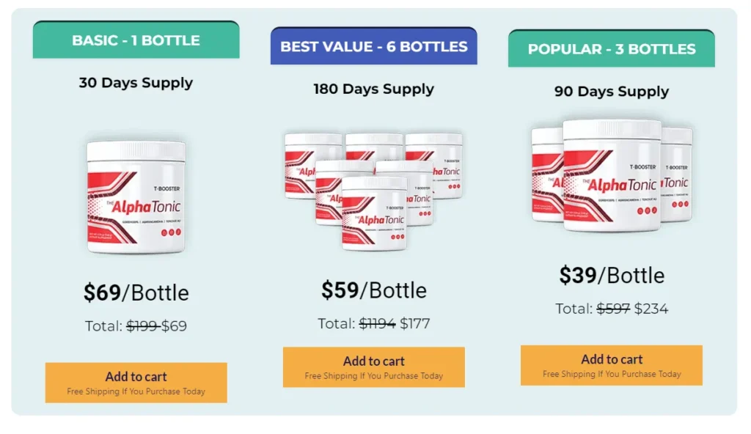Image resolution: width=751 pixels, height=434 pixels.
Task: Click Add to cart under Basic 1 bottle
Action: 136,382
